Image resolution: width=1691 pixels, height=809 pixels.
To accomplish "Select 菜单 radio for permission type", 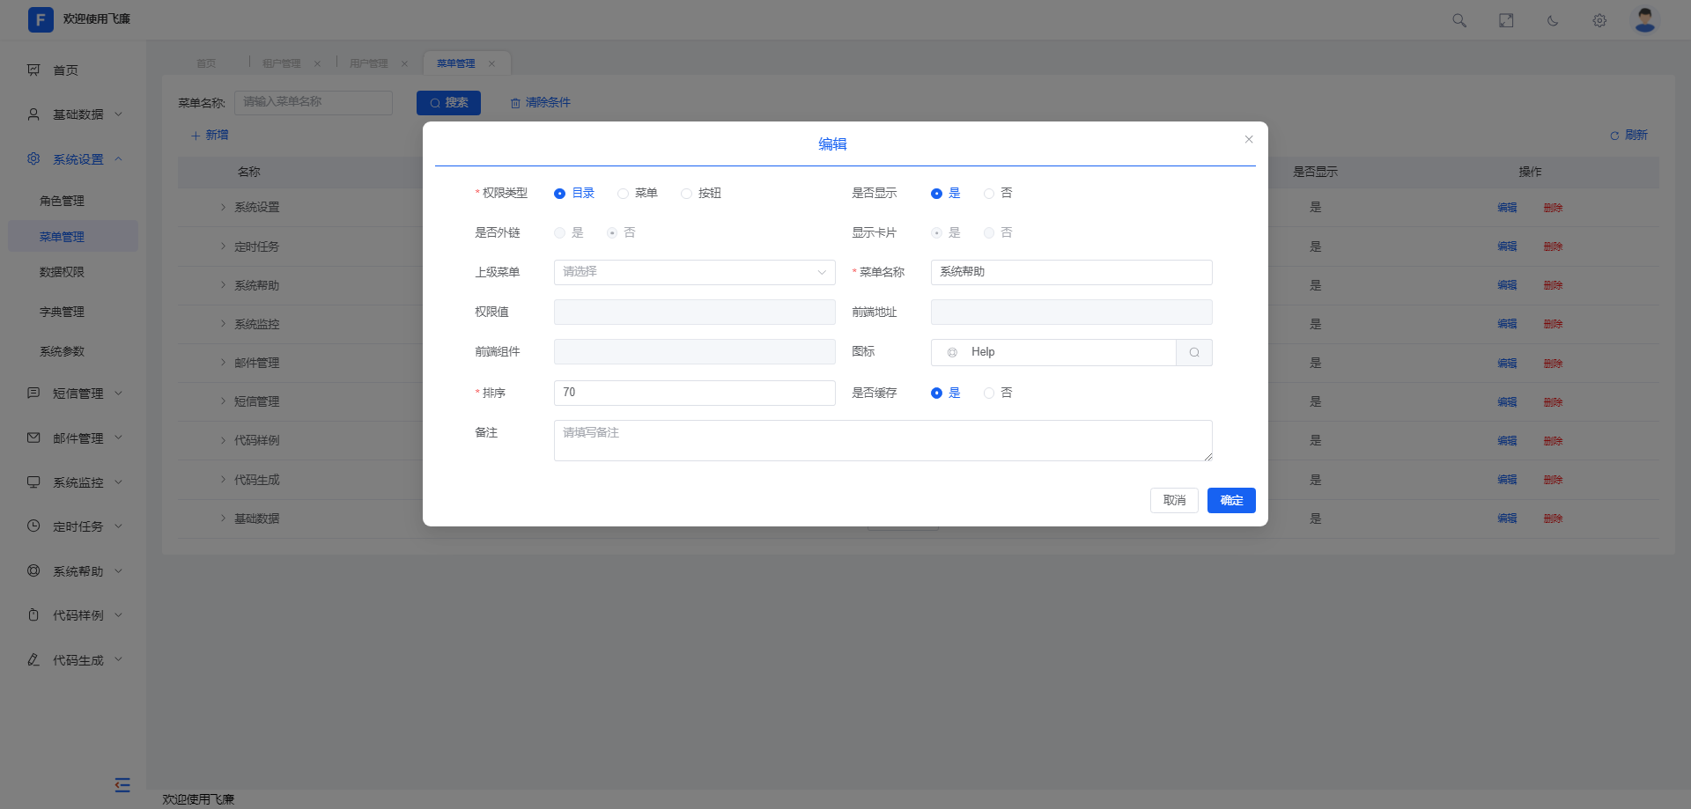I will pos(624,194).
